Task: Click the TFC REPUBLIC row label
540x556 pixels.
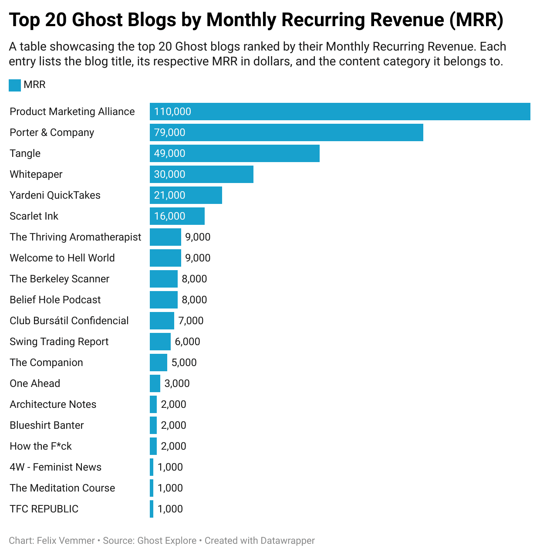Action: click(44, 509)
